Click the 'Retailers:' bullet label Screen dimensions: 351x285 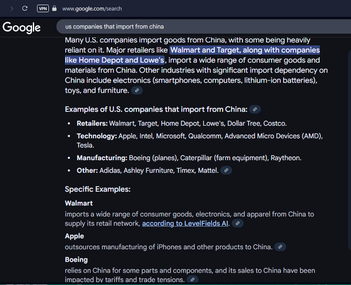tap(92, 123)
